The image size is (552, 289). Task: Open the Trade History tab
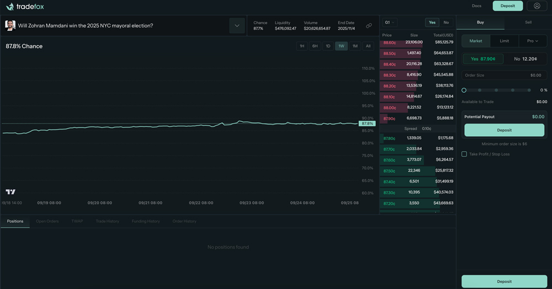[x=107, y=221]
